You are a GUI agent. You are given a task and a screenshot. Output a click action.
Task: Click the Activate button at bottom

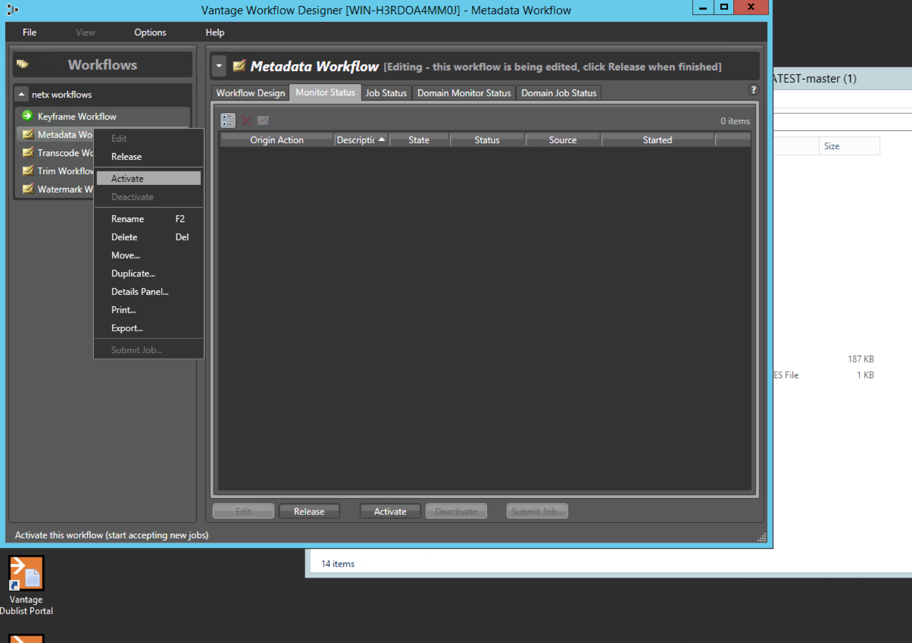tap(390, 511)
